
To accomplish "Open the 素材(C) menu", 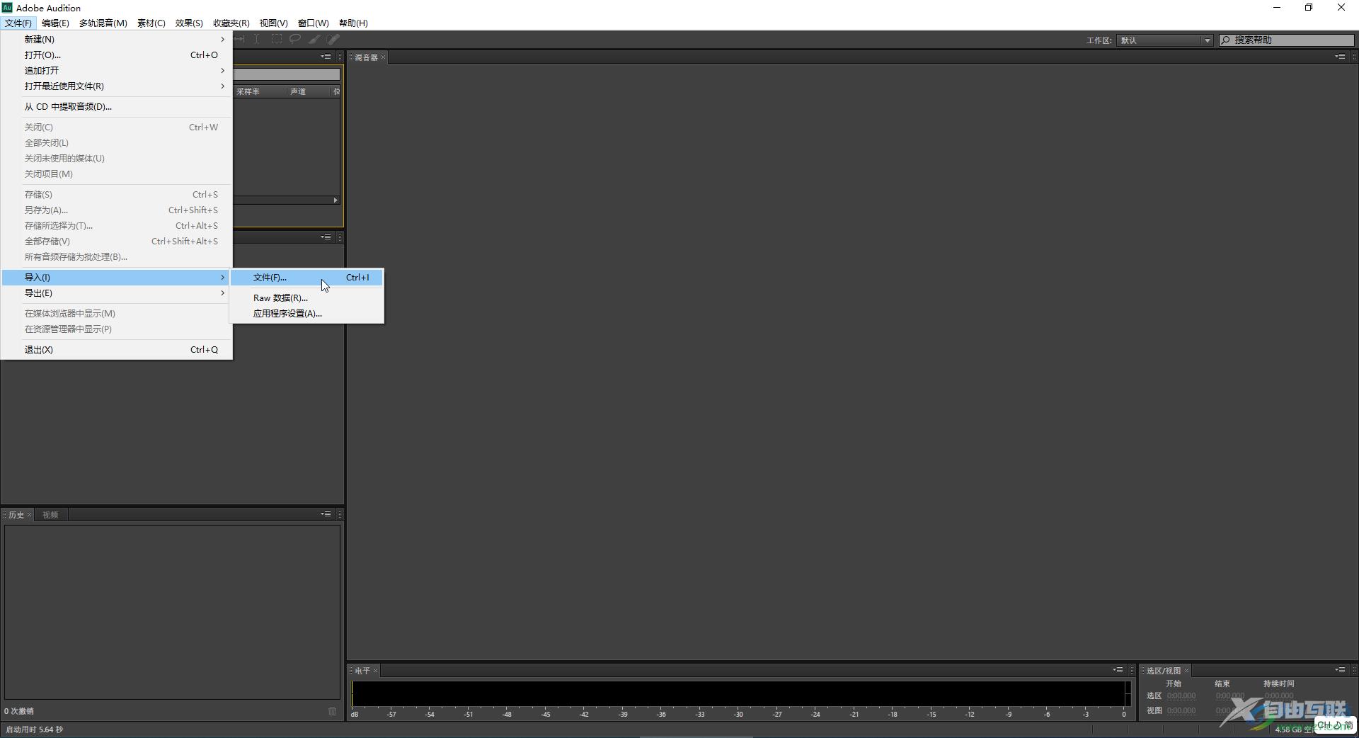I will (151, 23).
